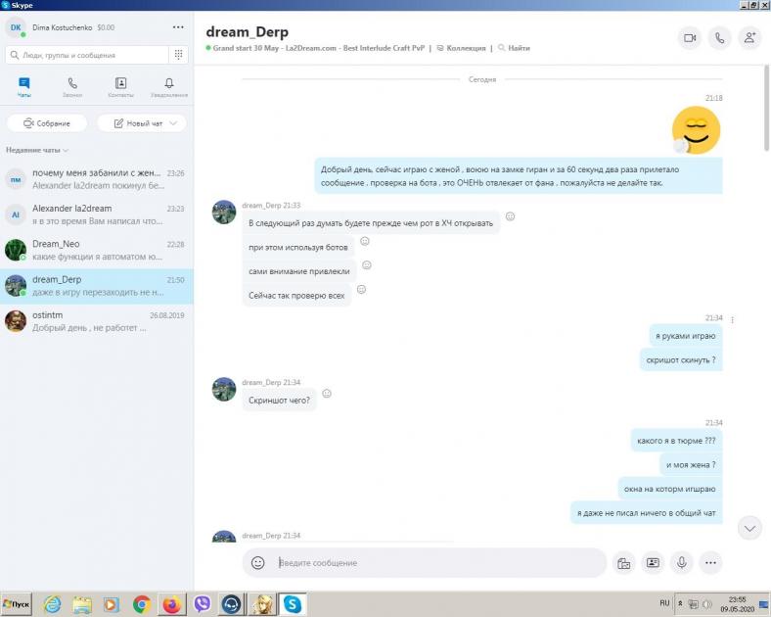
Task: Open more options beside the microphone button
Action: (711, 563)
